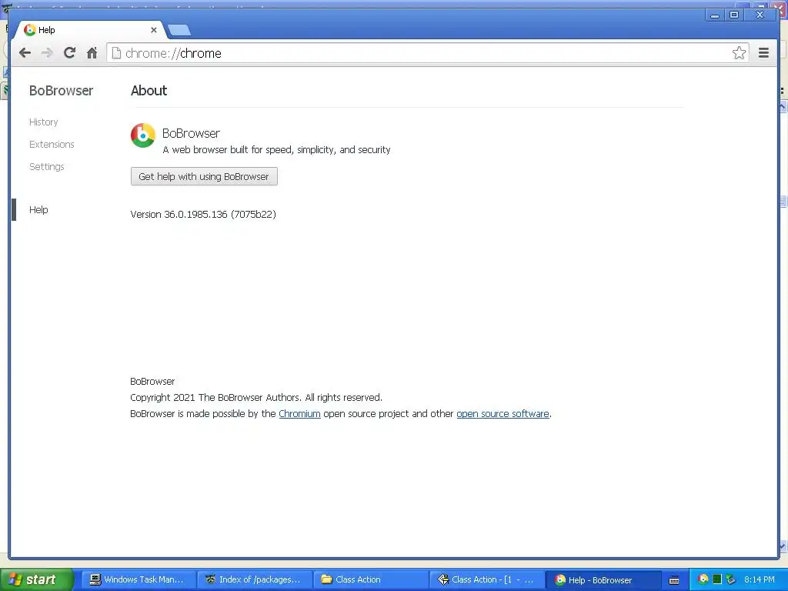This screenshot has height=591, width=788.
Task: Select the Help - BoBrowser taskbar item
Action: pyautogui.click(x=602, y=579)
